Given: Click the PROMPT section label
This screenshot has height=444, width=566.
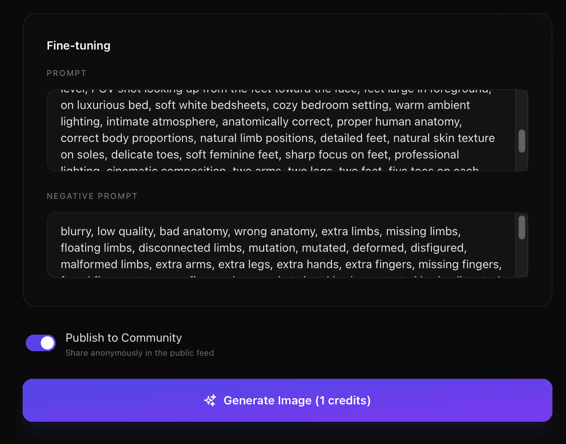Looking at the screenshot, I should 66,73.
